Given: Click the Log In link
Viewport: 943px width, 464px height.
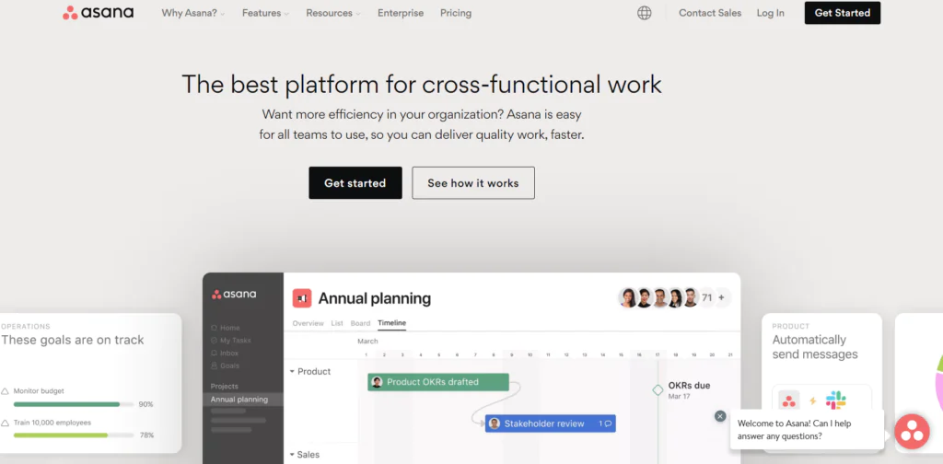Looking at the screenshot, I should [x=770, y=13].
